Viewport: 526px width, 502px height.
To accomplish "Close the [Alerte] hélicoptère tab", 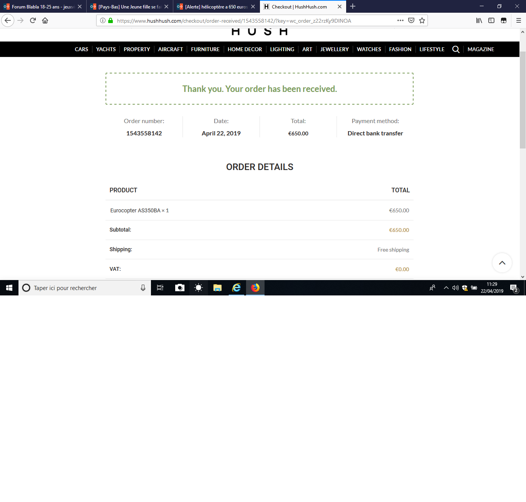I will [253, 7].
